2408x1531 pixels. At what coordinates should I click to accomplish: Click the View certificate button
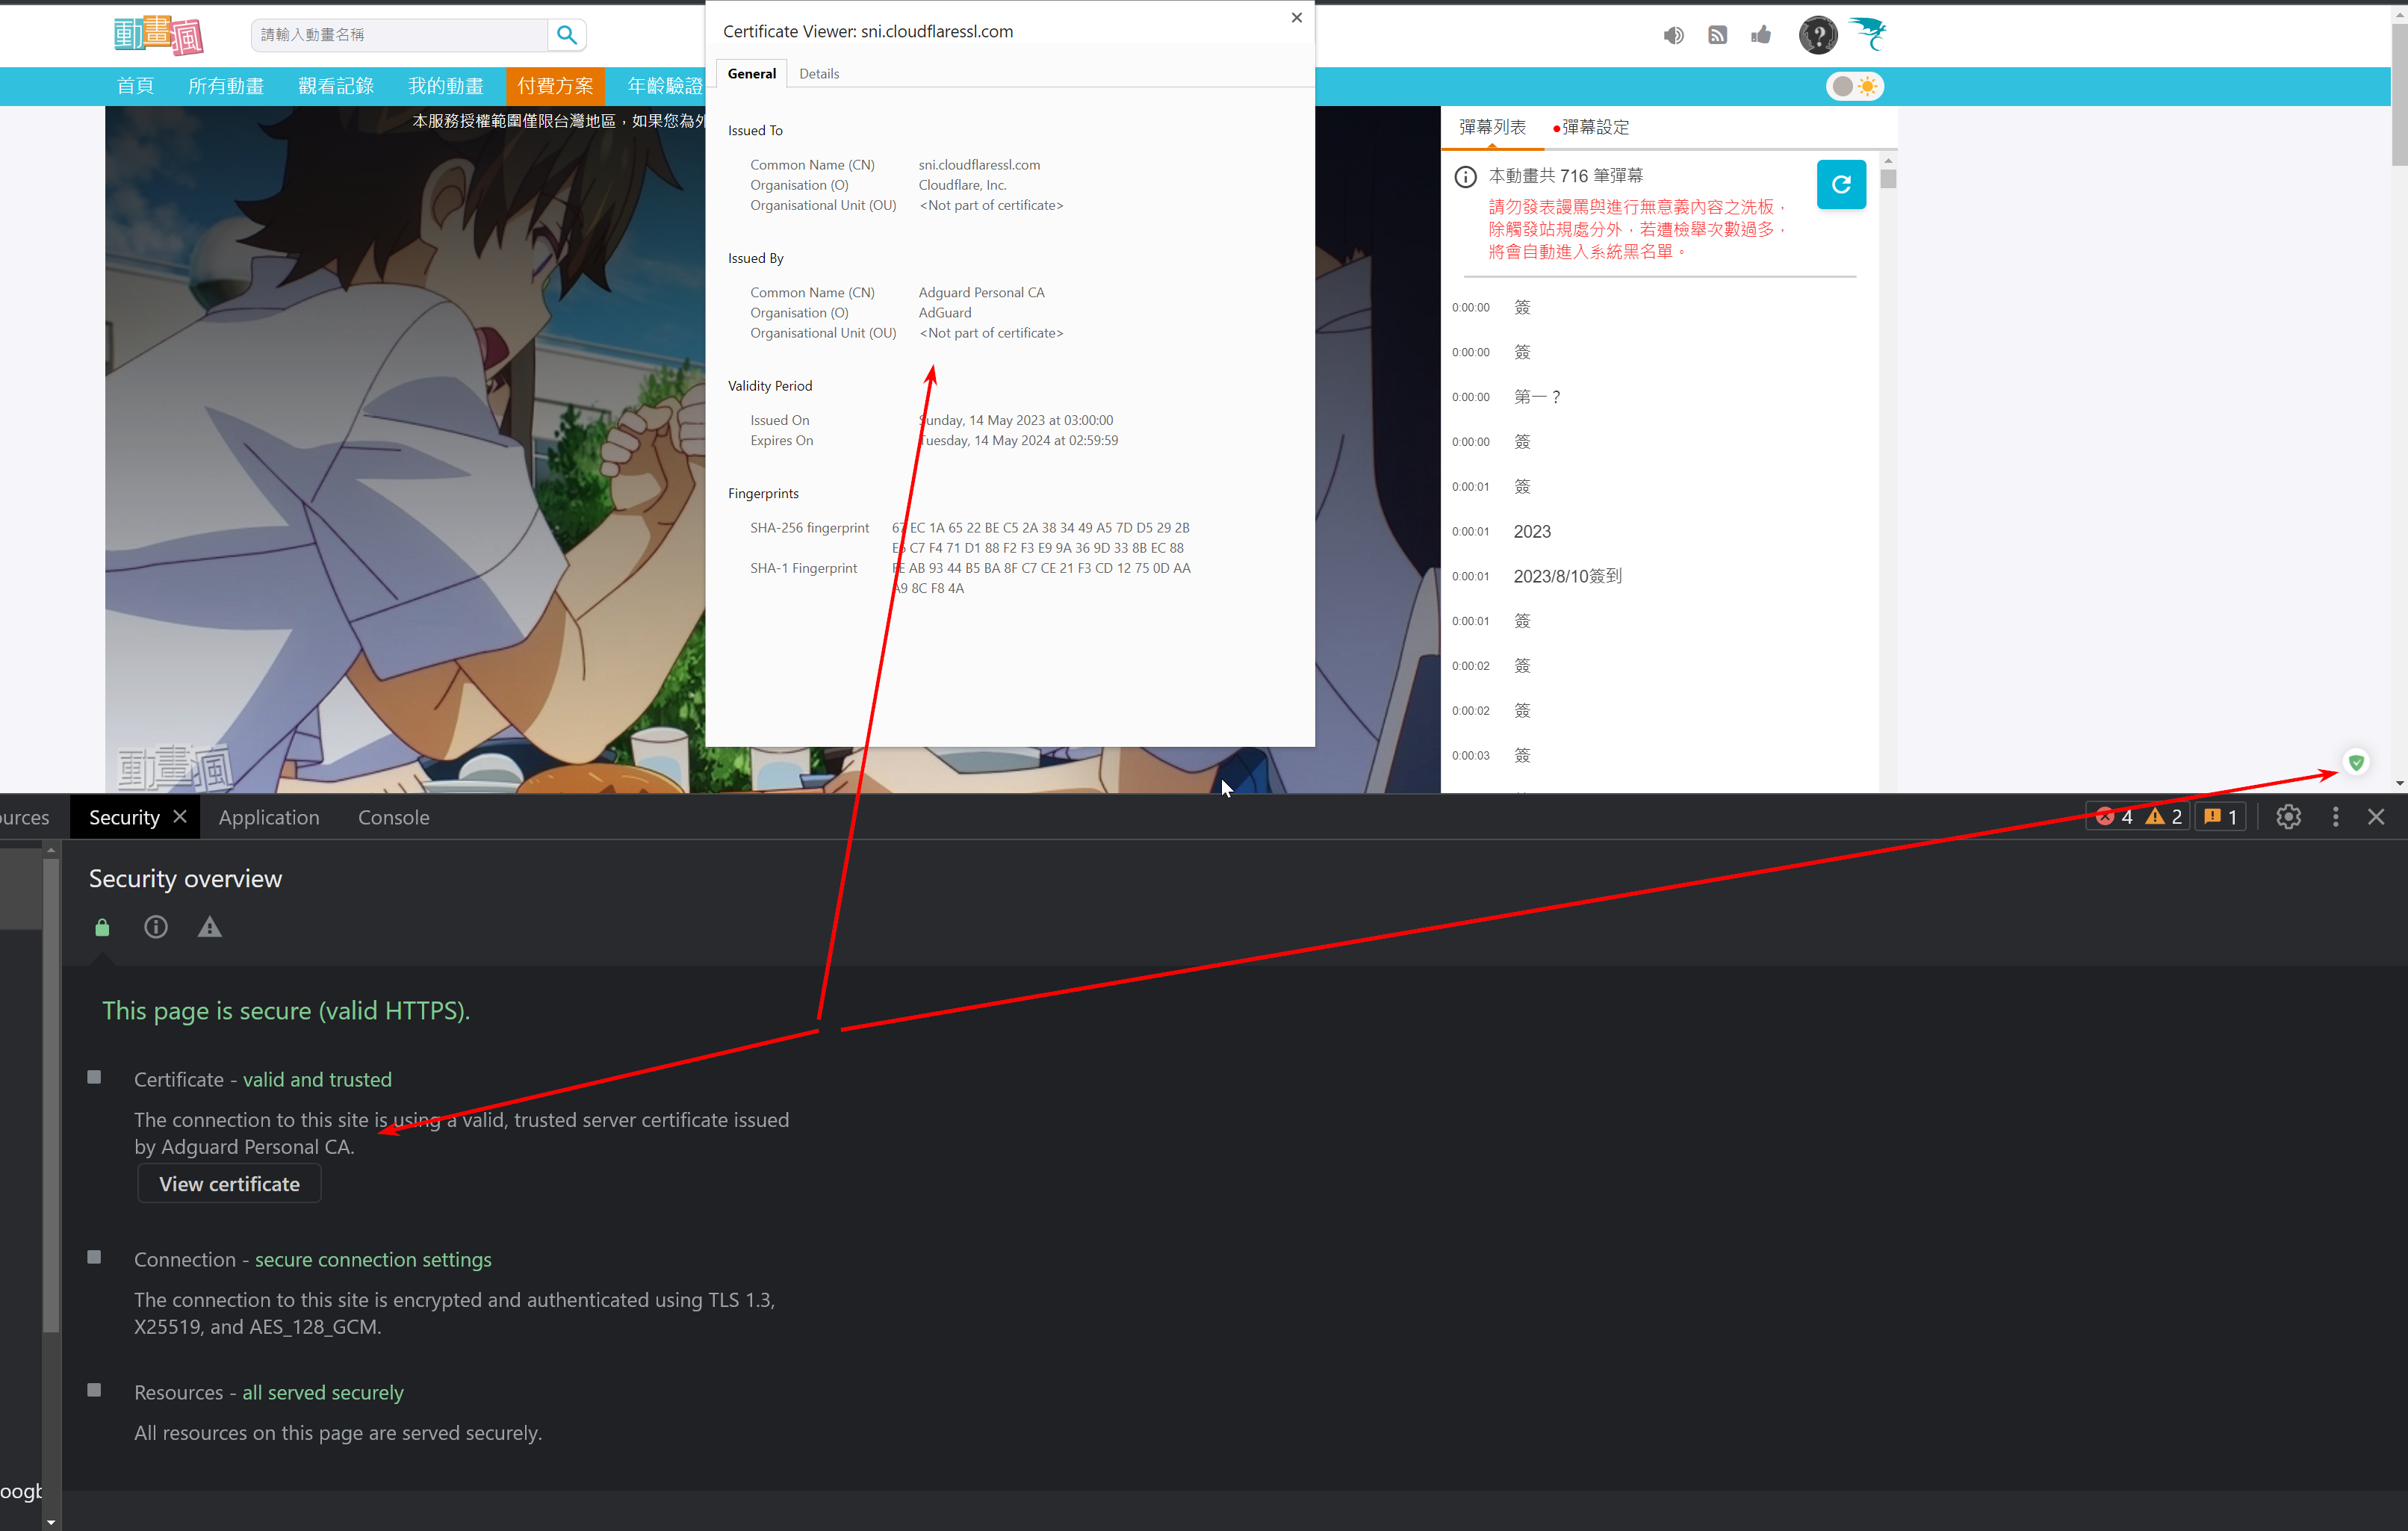228,1183
